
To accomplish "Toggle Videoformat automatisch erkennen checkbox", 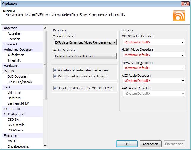I will point(55,76).
